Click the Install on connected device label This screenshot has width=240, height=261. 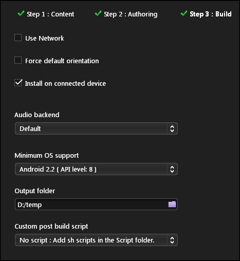point(65,83)
